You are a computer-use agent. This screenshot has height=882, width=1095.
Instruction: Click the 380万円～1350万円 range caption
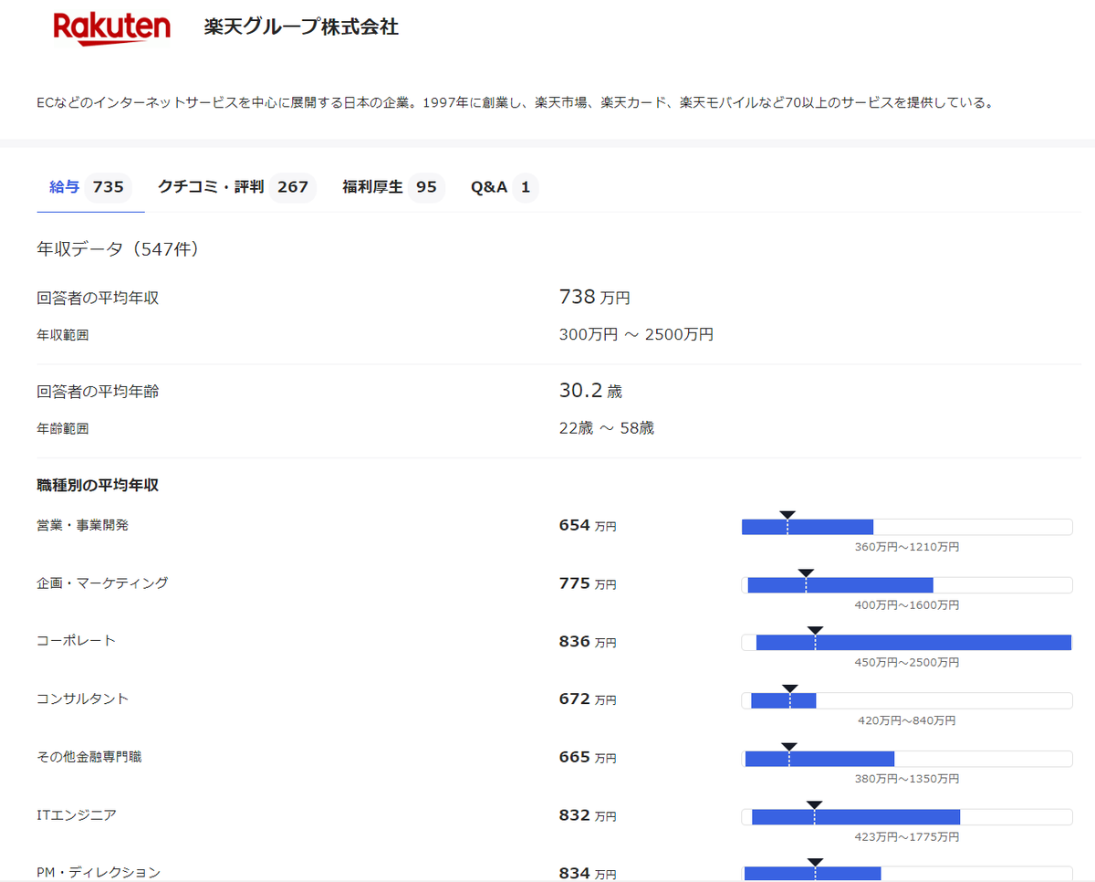tap(907, 778)
